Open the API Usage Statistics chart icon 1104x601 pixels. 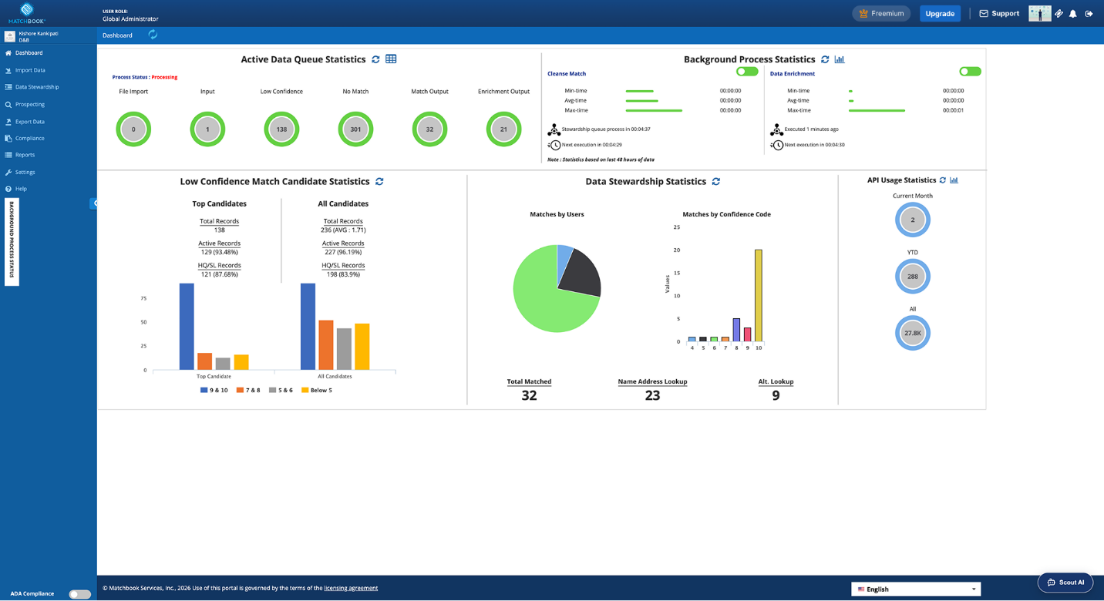(x=954, y=180)
